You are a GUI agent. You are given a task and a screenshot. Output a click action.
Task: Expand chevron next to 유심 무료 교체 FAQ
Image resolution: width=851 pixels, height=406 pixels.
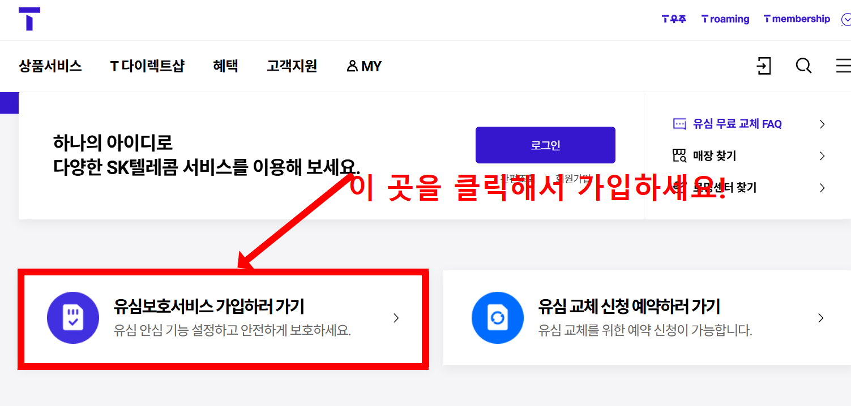tap(822, 124)
